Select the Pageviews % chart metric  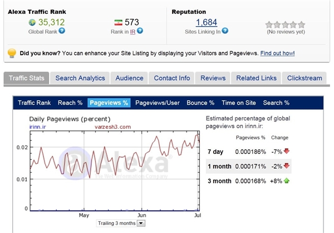[109, 103]
